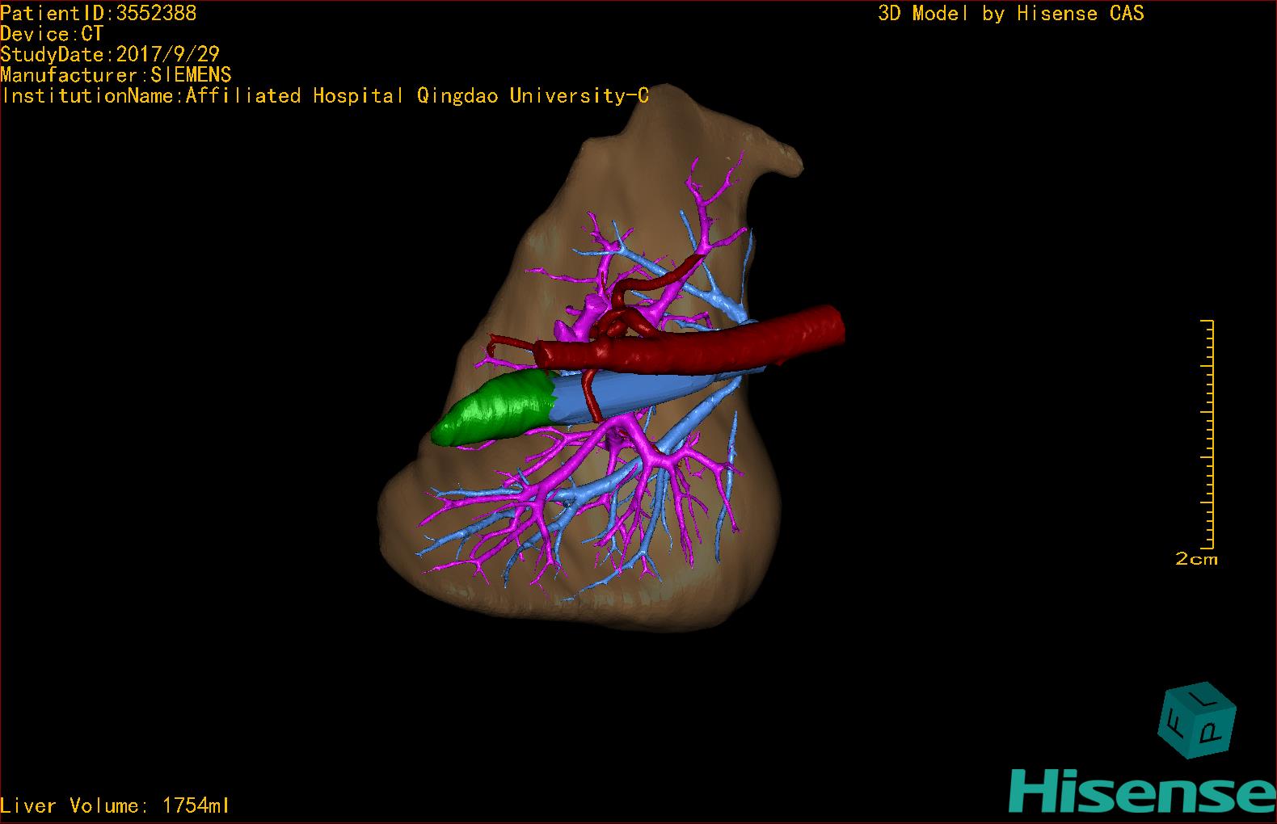Screen dimensions: 1277x824
Task: Click the Device:CT label
Action: [x=52, y=34]
